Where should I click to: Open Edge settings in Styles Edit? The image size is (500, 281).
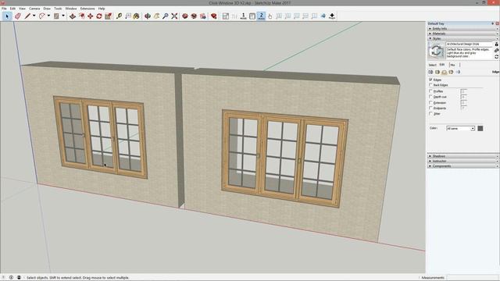pos(430,72)
